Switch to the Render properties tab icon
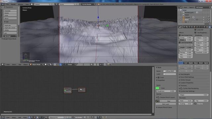This screenshot has height=119, width=212. point(185,27)
